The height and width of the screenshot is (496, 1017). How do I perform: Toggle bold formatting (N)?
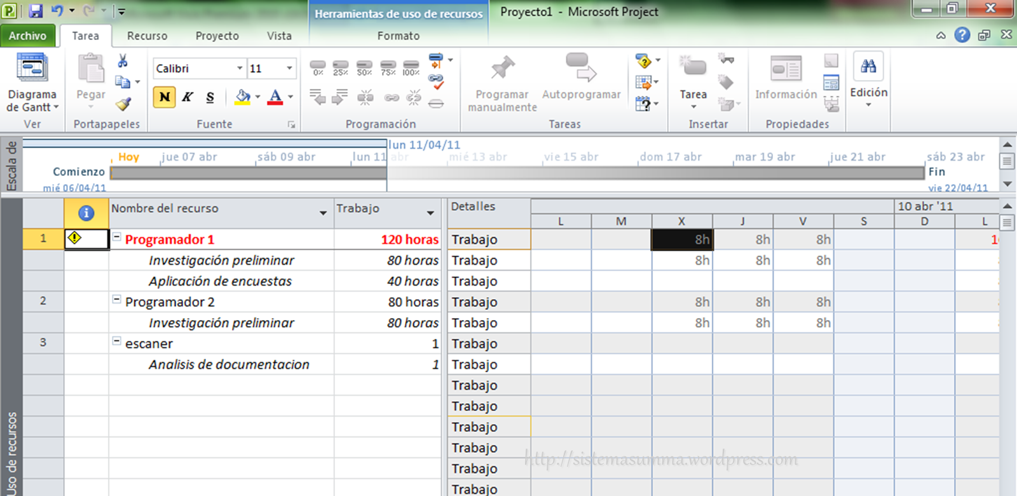(165, 97)
